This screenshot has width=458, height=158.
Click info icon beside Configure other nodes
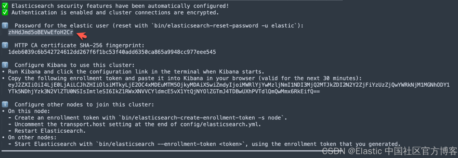[5, 105]
